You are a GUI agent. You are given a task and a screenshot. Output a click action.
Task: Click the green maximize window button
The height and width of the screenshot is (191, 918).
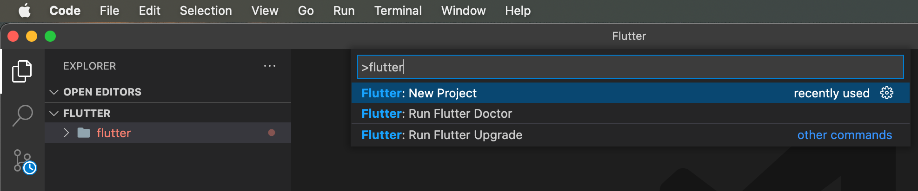(50, 36)
